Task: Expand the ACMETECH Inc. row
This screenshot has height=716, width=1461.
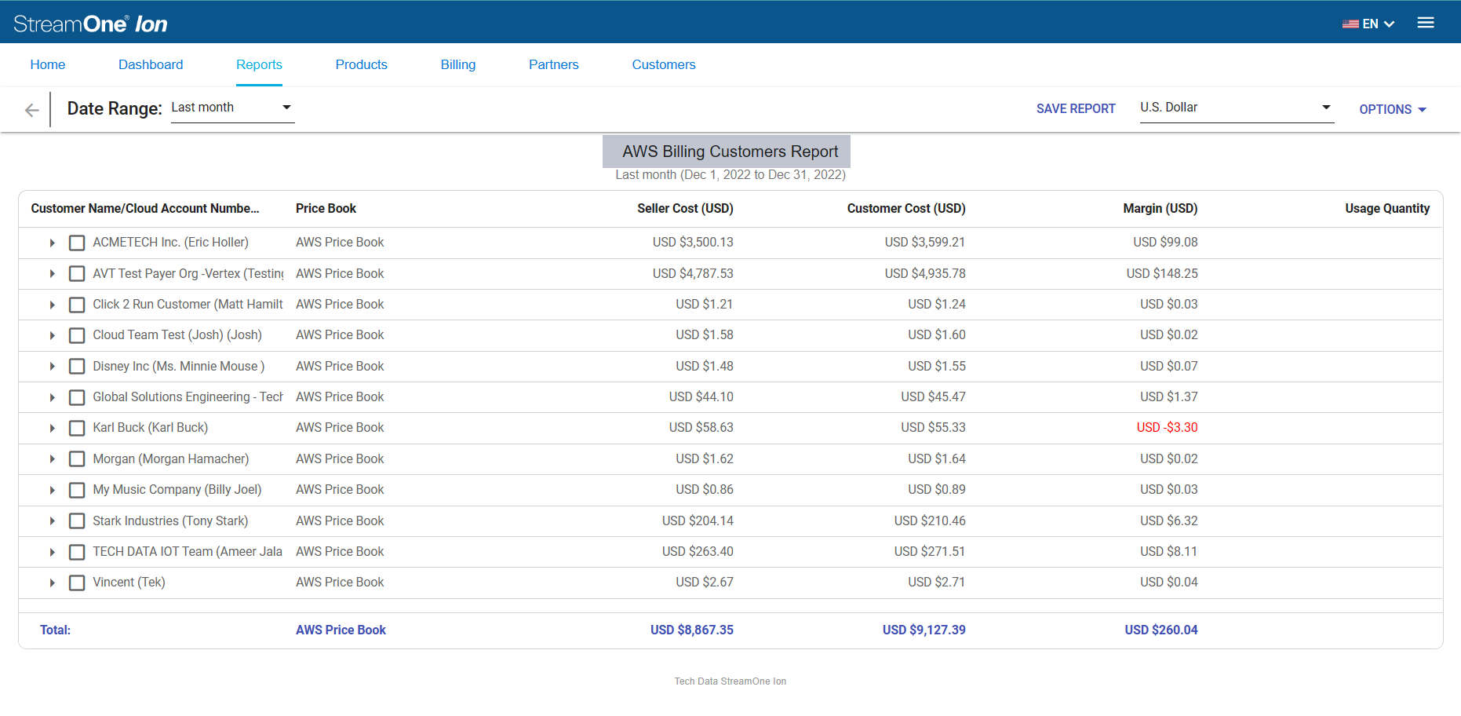Action: tap(52, 243)
